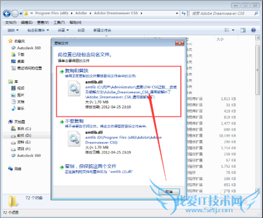
Task: Click the change view icon
Action: point(227,30)
